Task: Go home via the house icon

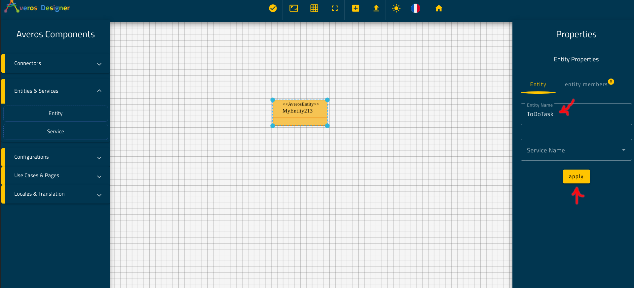Action: pos(439,8)
